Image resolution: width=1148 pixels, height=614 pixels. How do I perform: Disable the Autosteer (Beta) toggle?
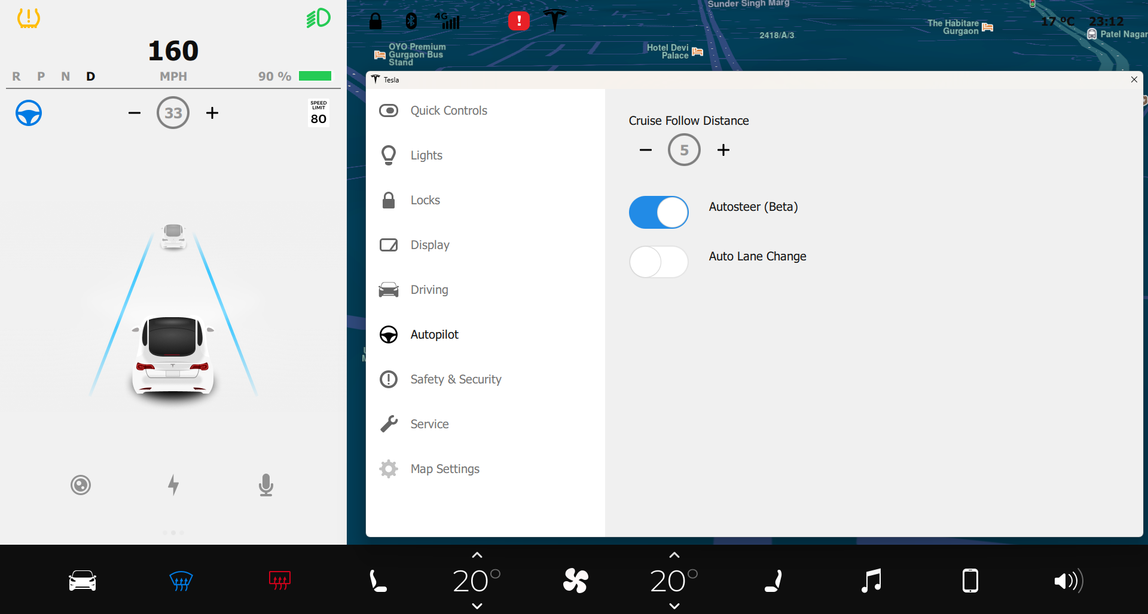point(659,212)
